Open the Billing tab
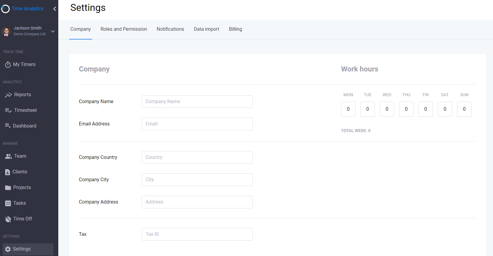The width and height of the screenshot is (493, 256). pyautogui.click(x=235, y=29)
